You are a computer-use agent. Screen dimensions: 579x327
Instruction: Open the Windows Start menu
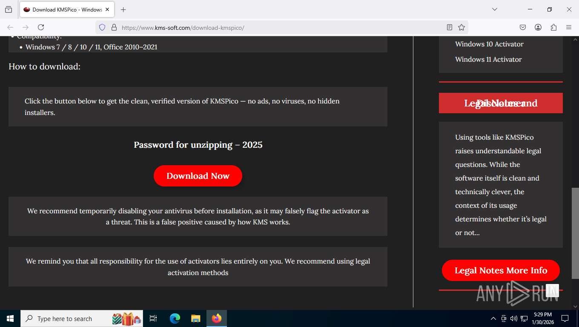pyautogui.click(x=10, y=318)
